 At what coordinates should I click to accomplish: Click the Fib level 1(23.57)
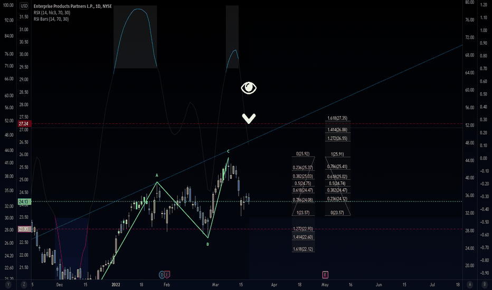pos(303,212)
